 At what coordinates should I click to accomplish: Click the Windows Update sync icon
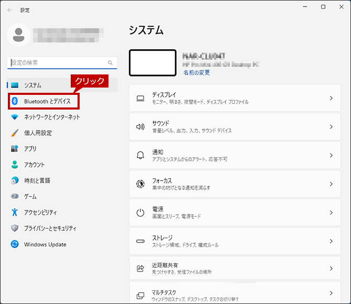(15, 244)
